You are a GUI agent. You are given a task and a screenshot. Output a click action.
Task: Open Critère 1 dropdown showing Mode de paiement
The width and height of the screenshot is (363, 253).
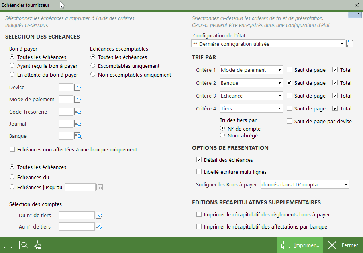251,70
